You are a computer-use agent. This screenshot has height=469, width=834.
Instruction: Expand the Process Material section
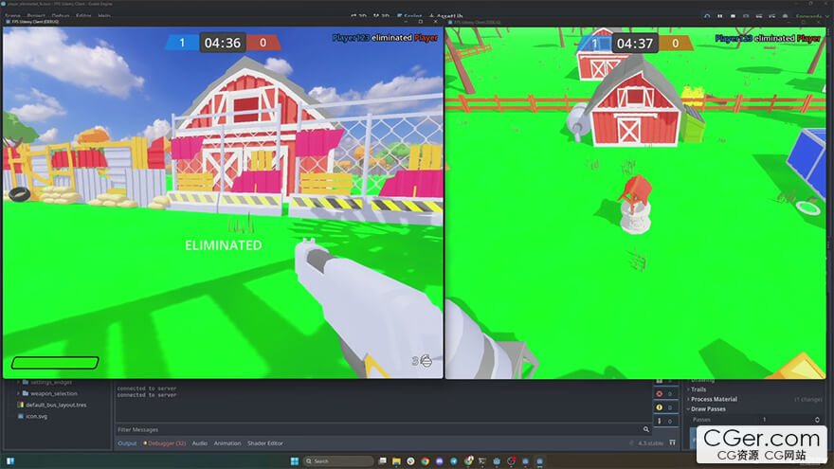coord(713,399)
